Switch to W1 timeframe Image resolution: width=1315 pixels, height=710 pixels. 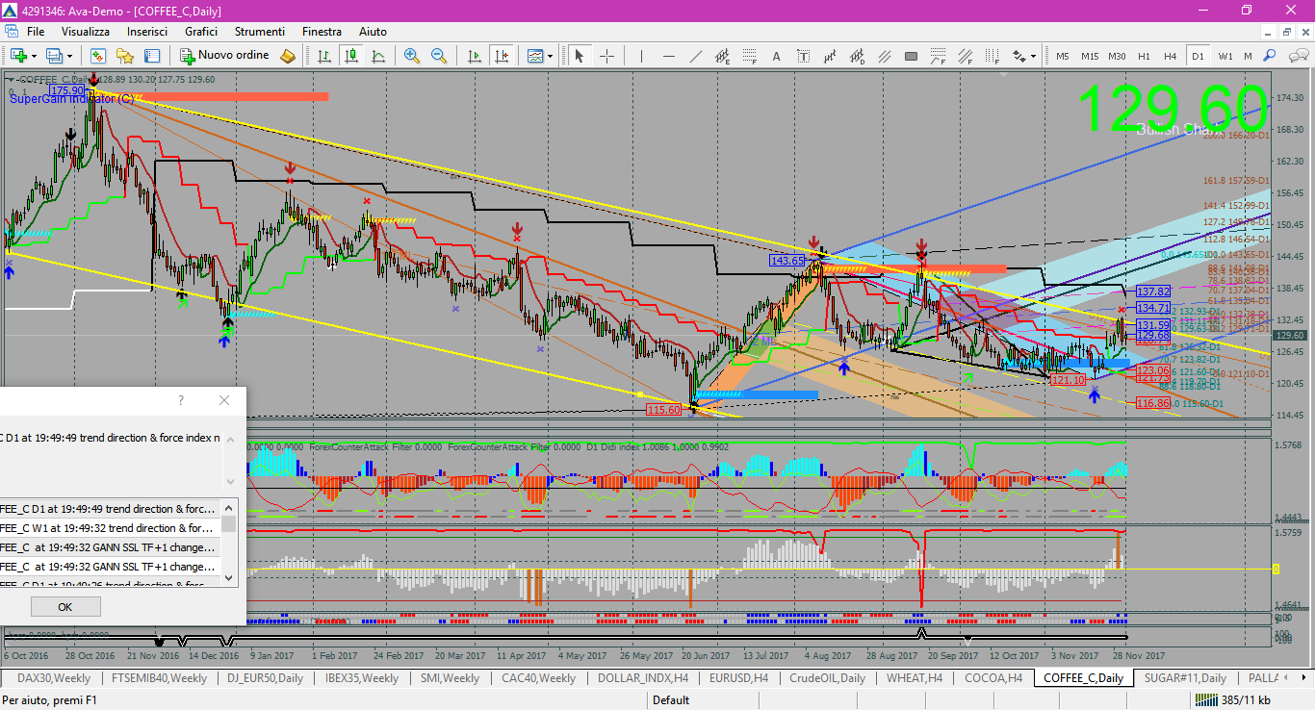point(1225,56)
